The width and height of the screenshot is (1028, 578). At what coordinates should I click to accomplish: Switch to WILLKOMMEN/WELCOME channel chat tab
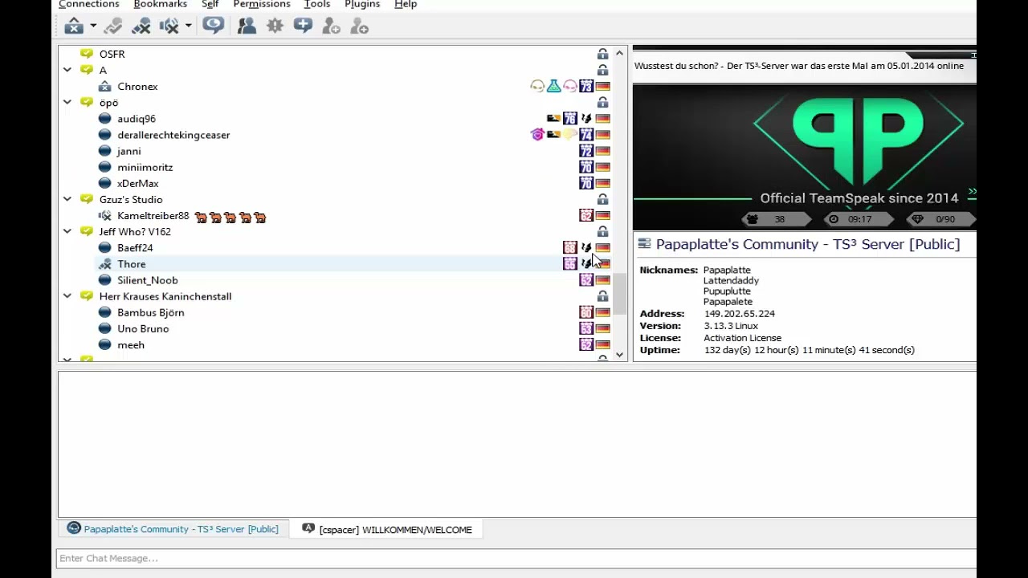click(x=387, y=529)
